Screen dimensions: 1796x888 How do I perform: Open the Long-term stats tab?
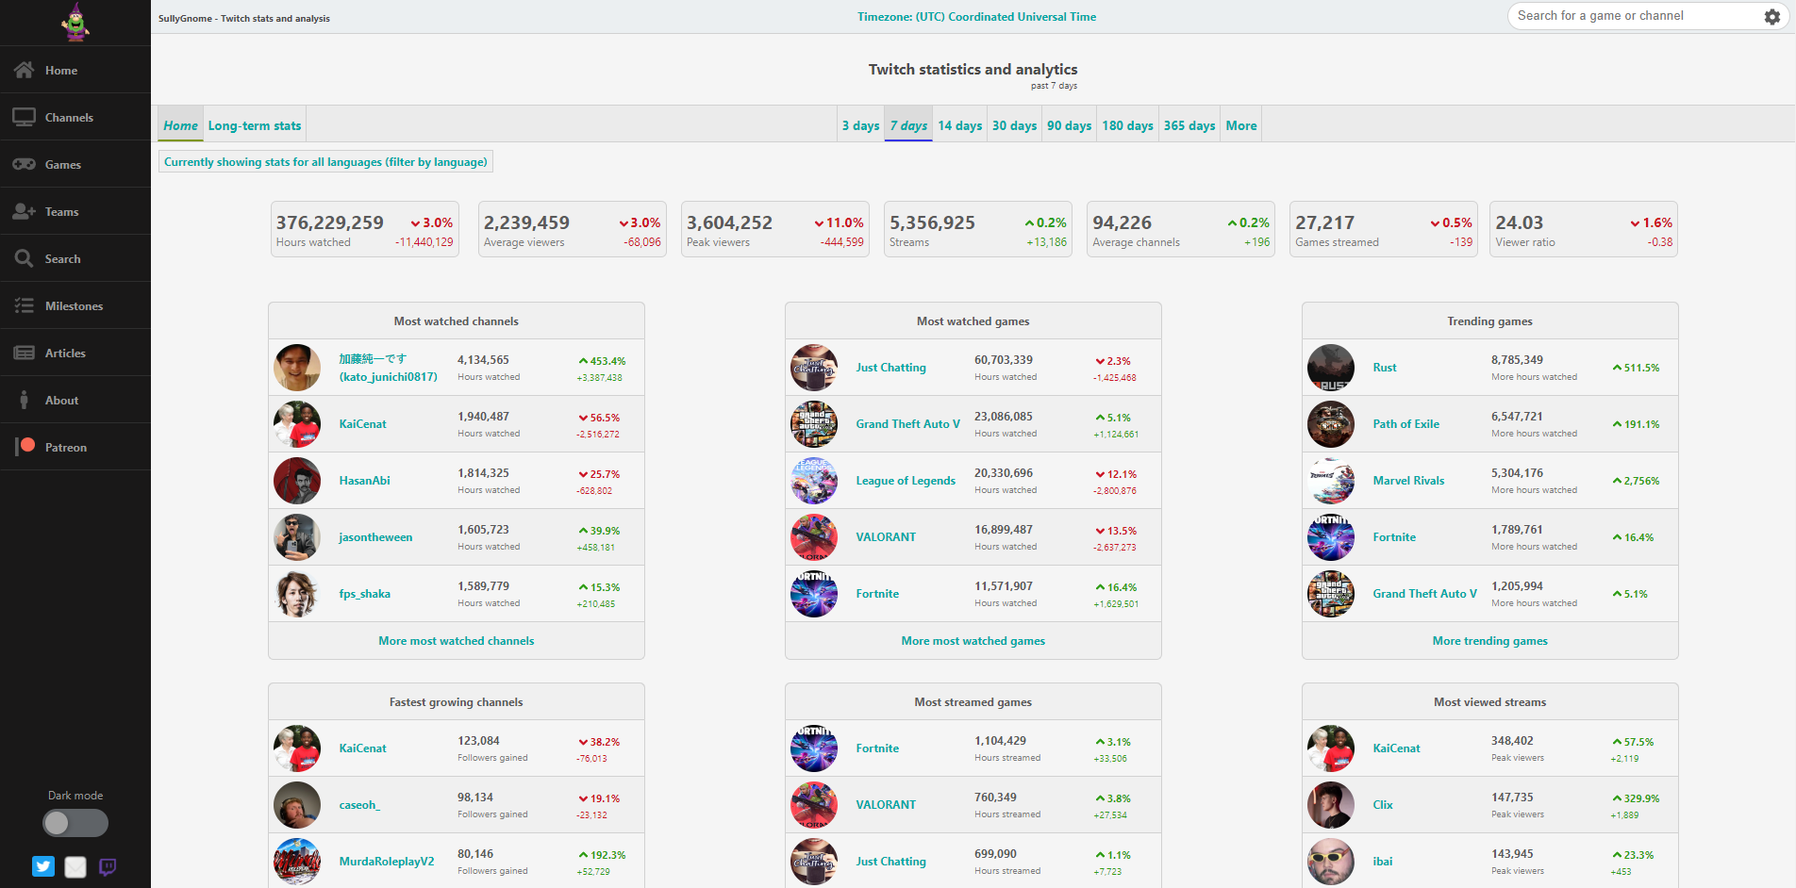tap(255, 125)
